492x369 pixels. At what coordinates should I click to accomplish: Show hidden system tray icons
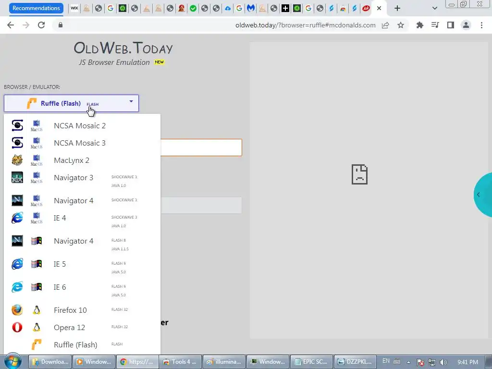(408, 362)
